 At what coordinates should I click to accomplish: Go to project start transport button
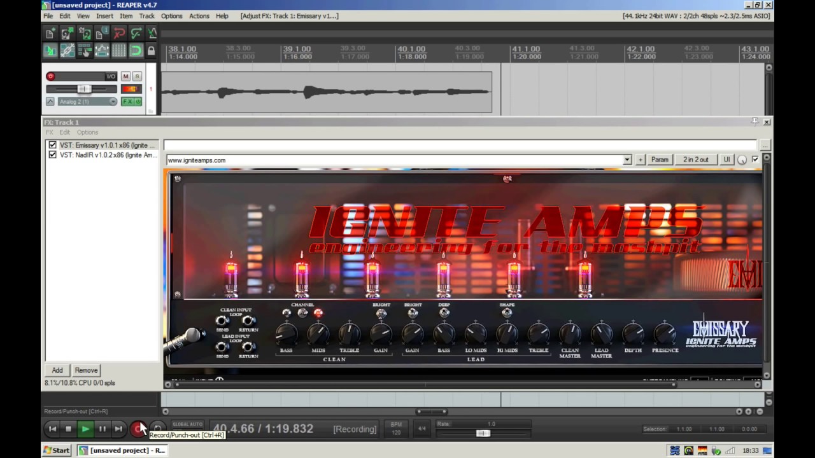pos(52,429)
